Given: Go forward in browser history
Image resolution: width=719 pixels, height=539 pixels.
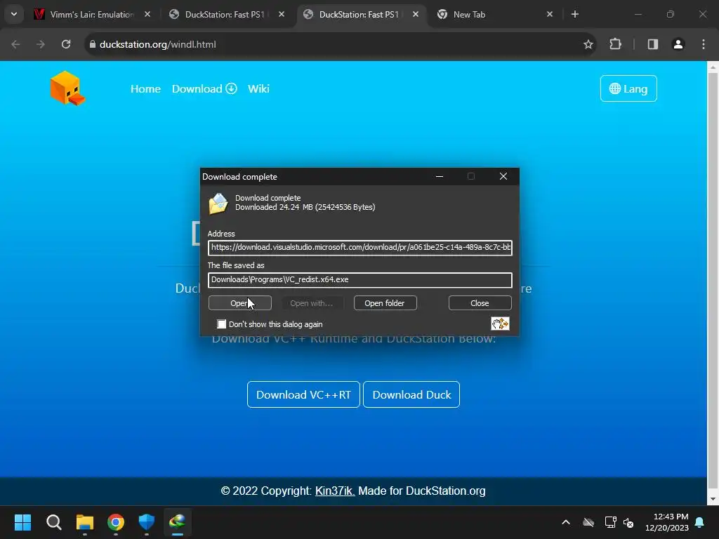Looking at the screenshot, I should pyautogui.click(x=41, y=44).
